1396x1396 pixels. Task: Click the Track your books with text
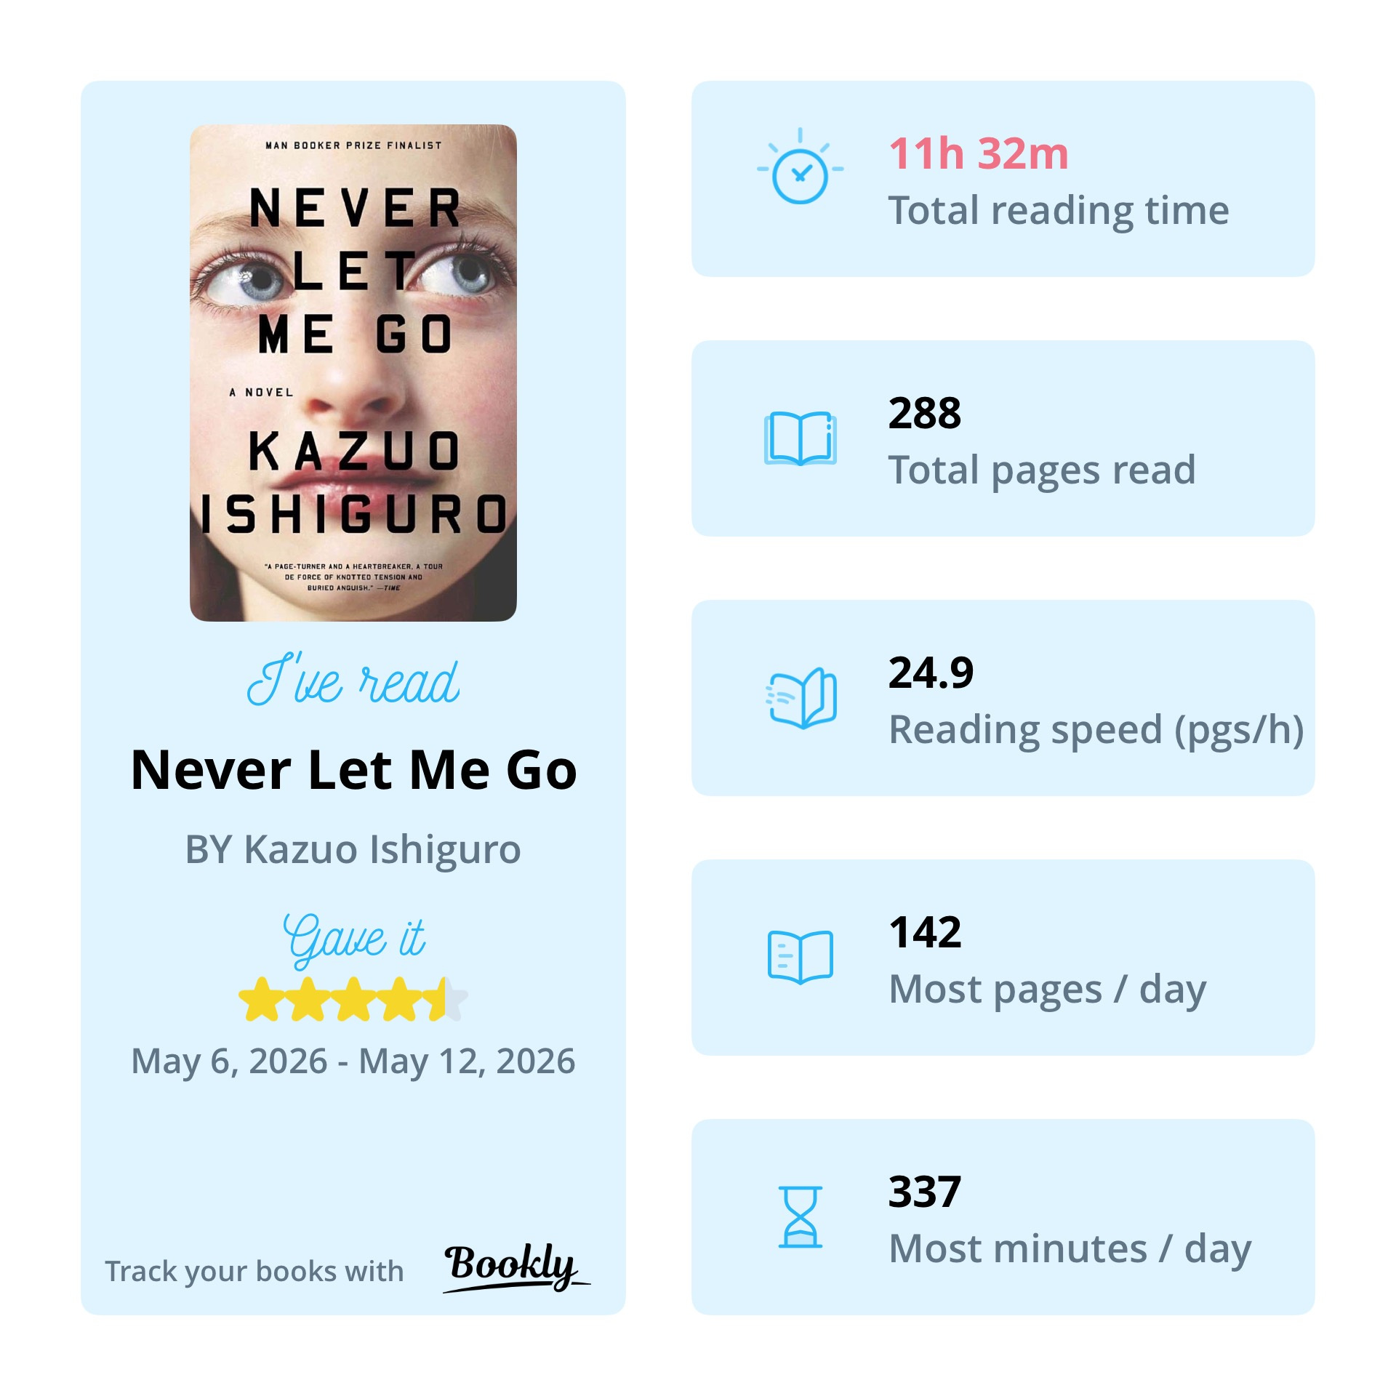(x=254, y=1272)
